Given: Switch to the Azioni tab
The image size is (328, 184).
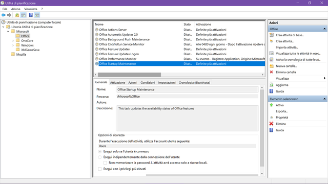Looking at the screenshot, I should click(132, 83).
